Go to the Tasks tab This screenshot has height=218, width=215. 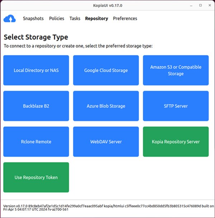coord(75,19)
